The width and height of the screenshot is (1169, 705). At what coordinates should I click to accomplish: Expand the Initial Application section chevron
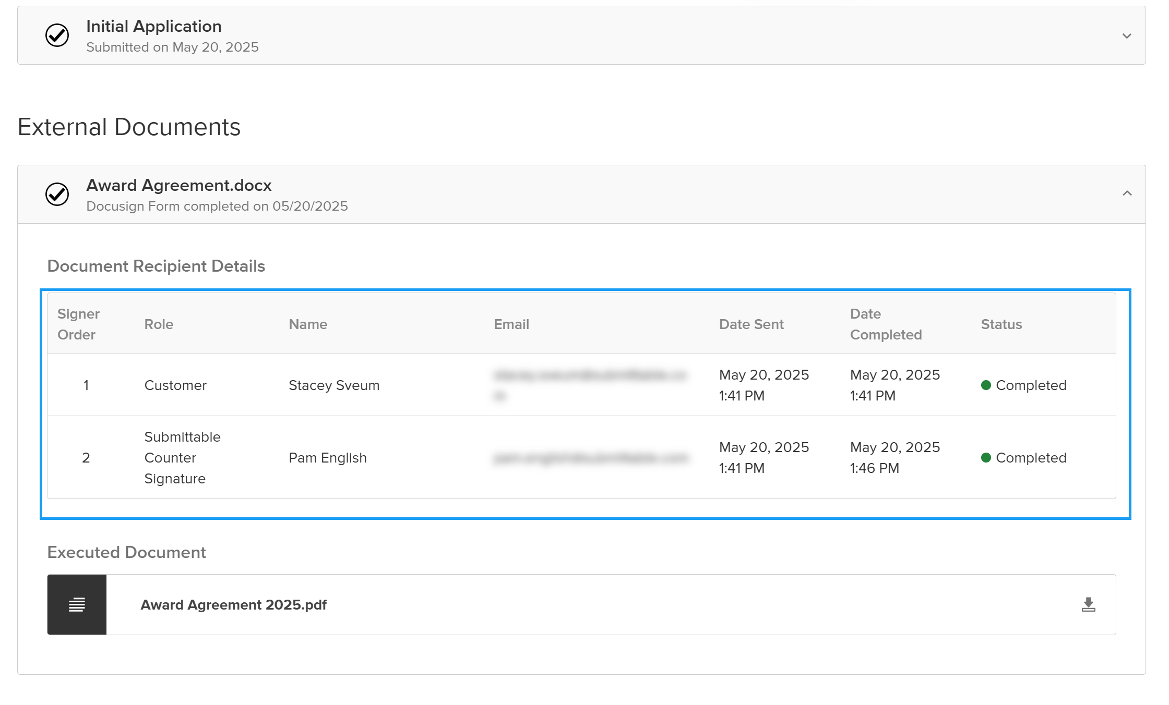1127,36
